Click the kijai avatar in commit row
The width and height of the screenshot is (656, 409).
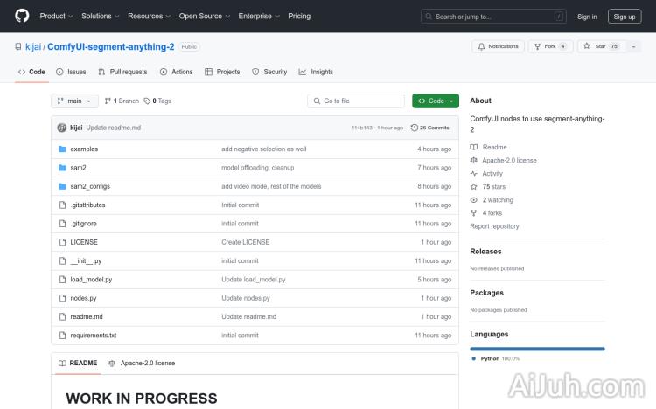pos(62,128)
